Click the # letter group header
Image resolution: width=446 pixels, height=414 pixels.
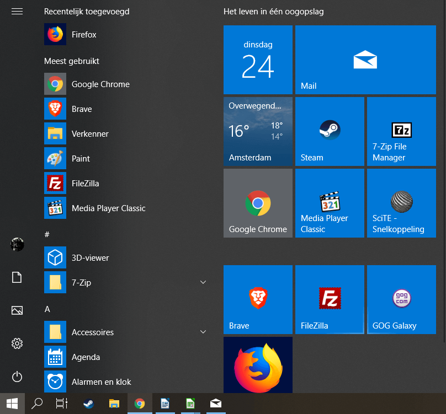coord(47,234)
